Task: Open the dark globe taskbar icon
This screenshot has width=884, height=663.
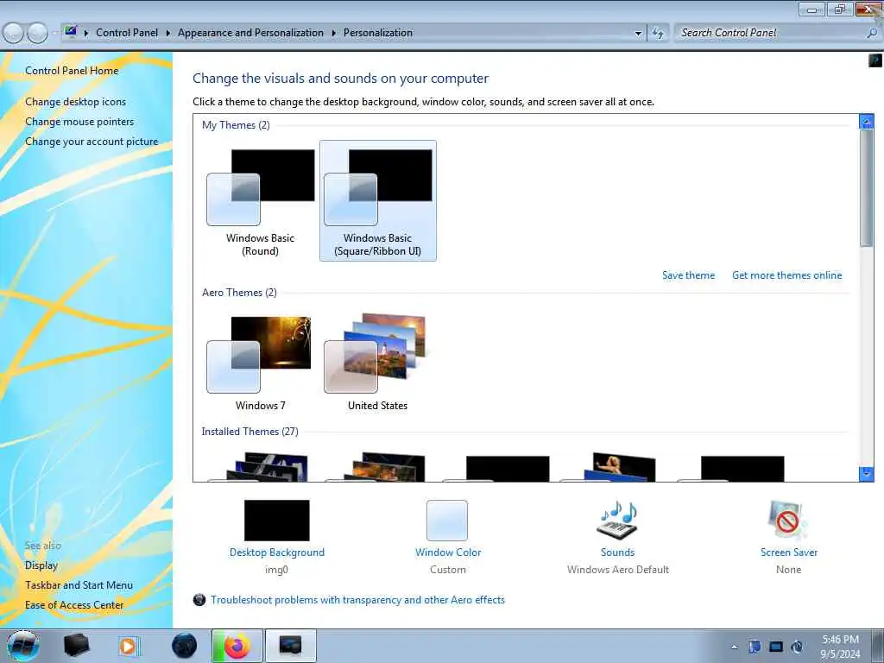Action: (185, 646)
